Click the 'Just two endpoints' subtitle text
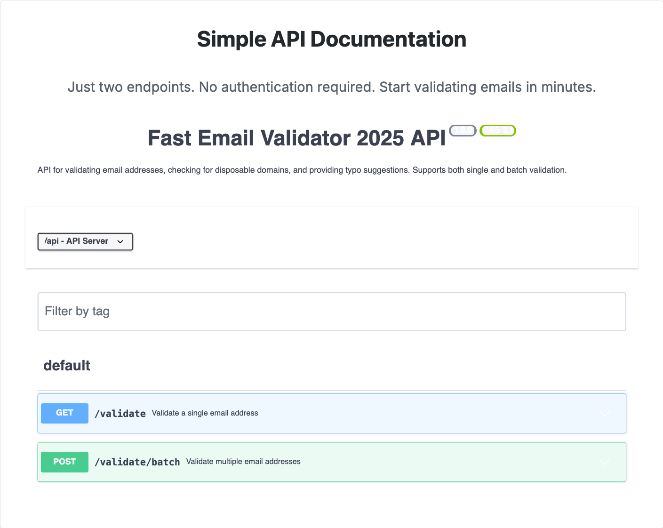663x528 pixels. (332, 87)
